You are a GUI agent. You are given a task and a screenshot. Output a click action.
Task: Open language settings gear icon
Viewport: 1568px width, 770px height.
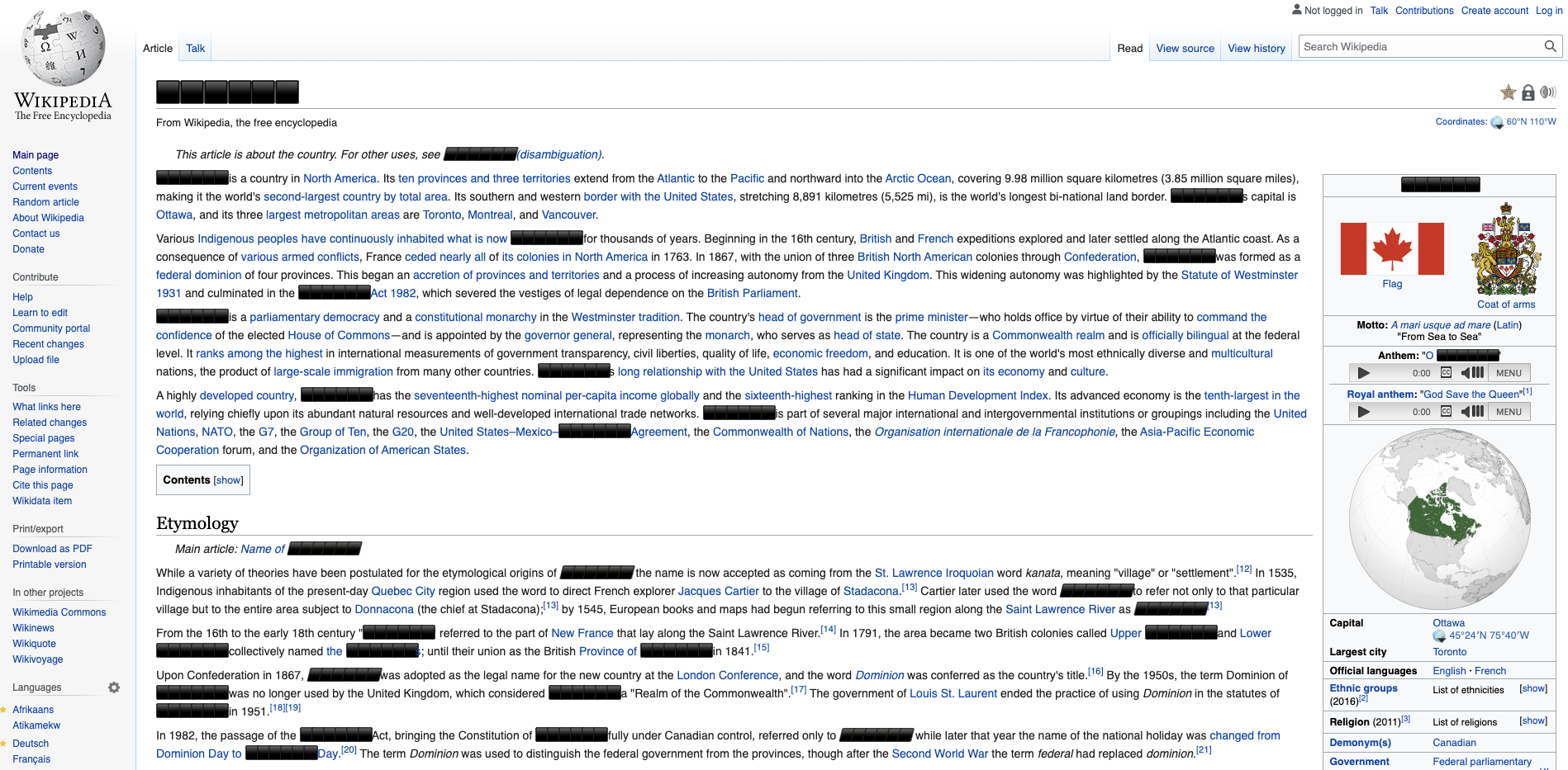point(114,687)
